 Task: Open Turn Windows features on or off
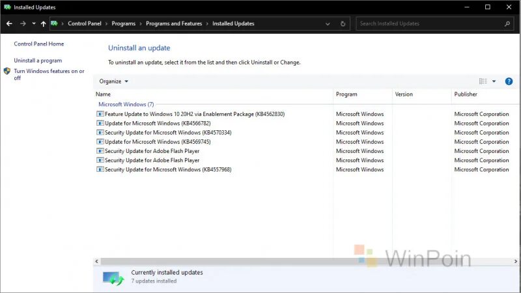coord(49,74)
